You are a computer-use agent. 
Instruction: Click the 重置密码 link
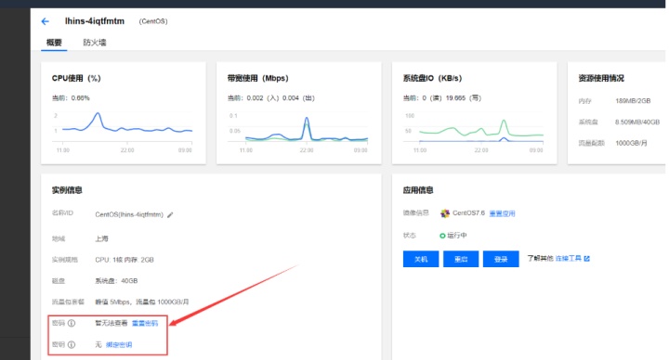tap(145, 324)
